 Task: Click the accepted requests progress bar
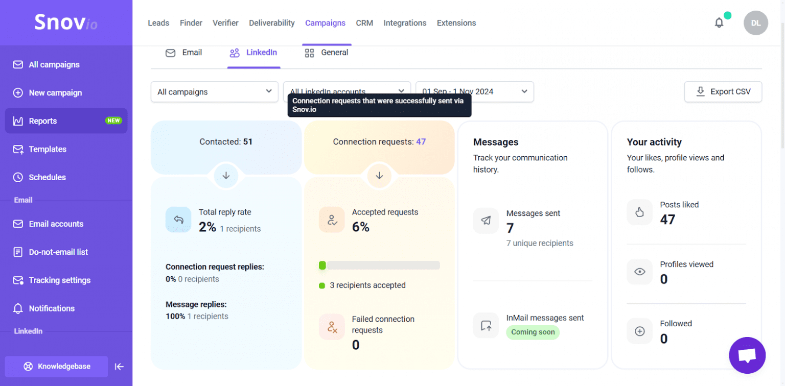pyautogui.click(x=379, y=265)
